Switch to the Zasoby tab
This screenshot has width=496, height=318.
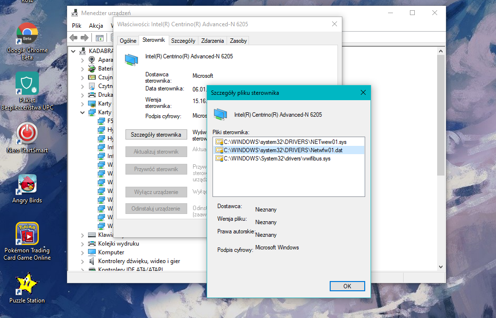tap(238, 41)
